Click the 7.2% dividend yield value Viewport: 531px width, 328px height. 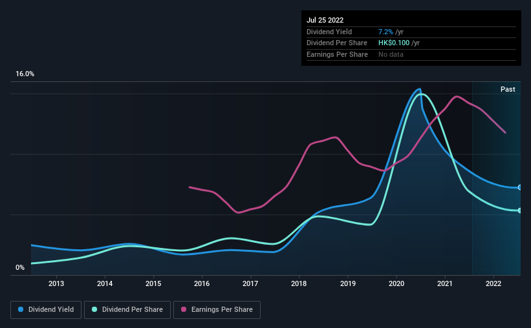(385, 32)
